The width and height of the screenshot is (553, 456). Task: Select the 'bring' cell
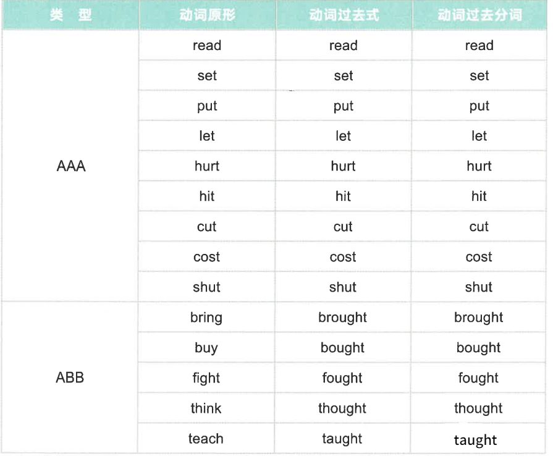tap(206, 317)
